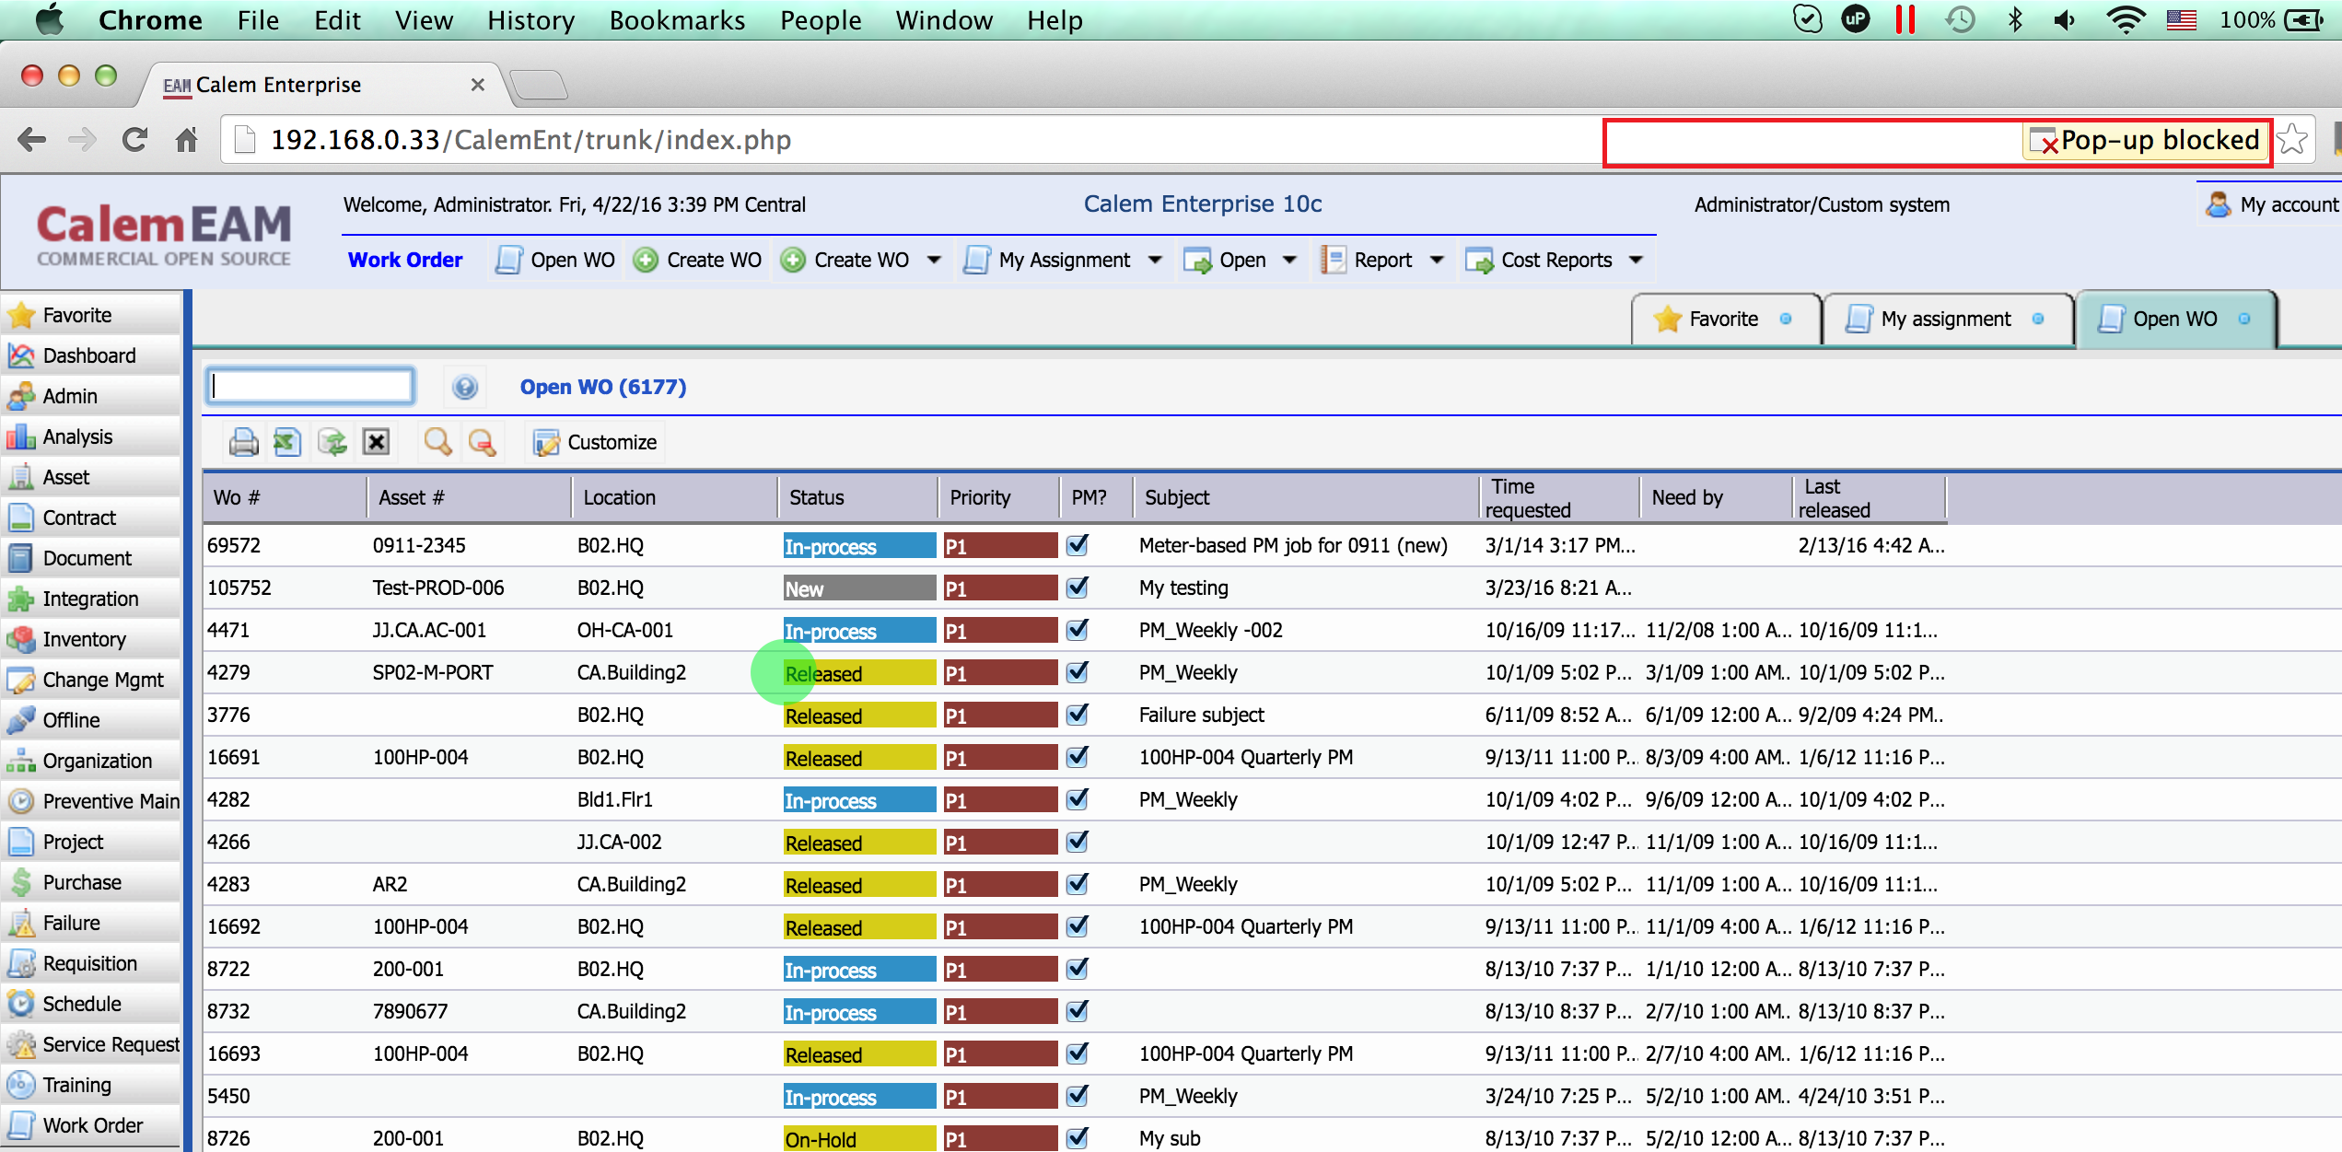
Task: Toggle the PM checkbox for WO 105752
Action: click(1078, 588)
